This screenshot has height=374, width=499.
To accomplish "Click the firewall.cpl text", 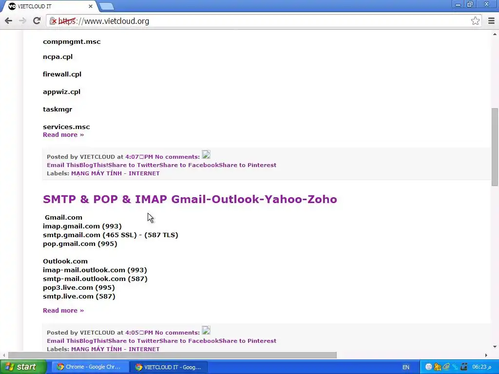I will pos(62,75).
